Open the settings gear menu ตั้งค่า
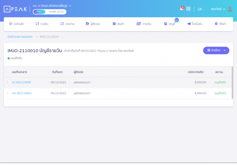 coord(216,24)
